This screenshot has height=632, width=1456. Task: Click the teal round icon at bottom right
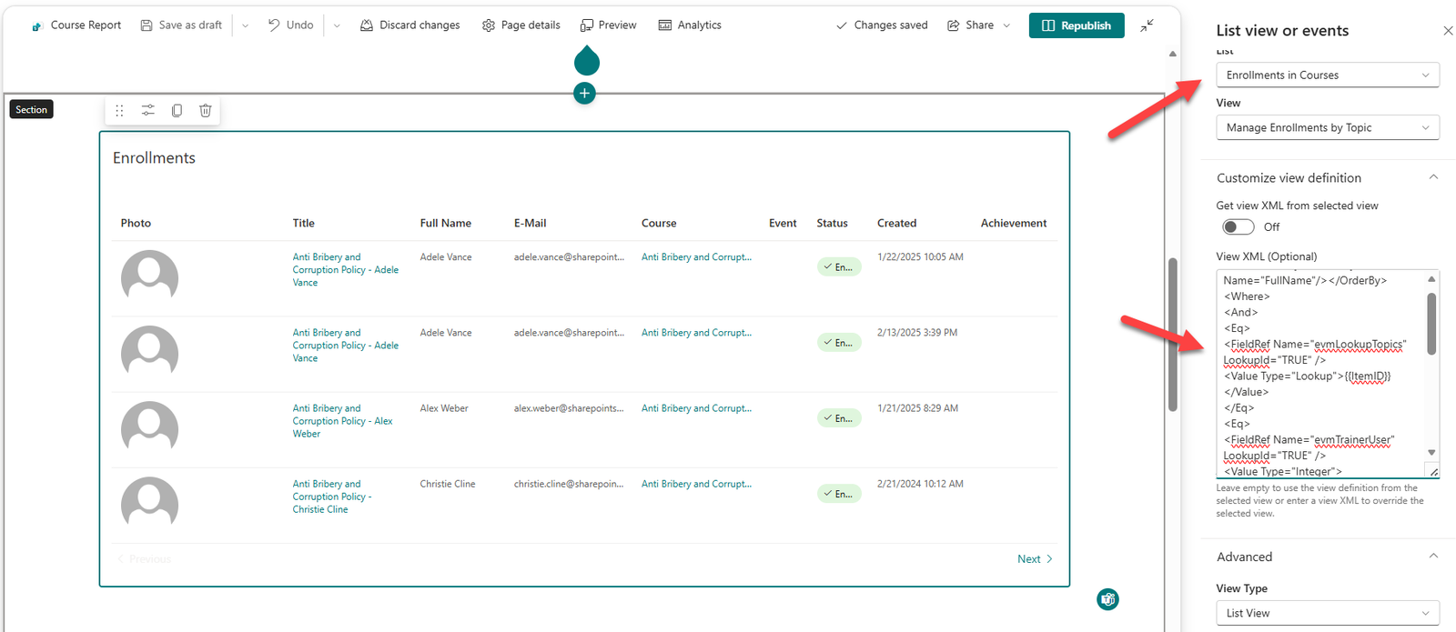pyautogui.click(x=1107, y=599)
